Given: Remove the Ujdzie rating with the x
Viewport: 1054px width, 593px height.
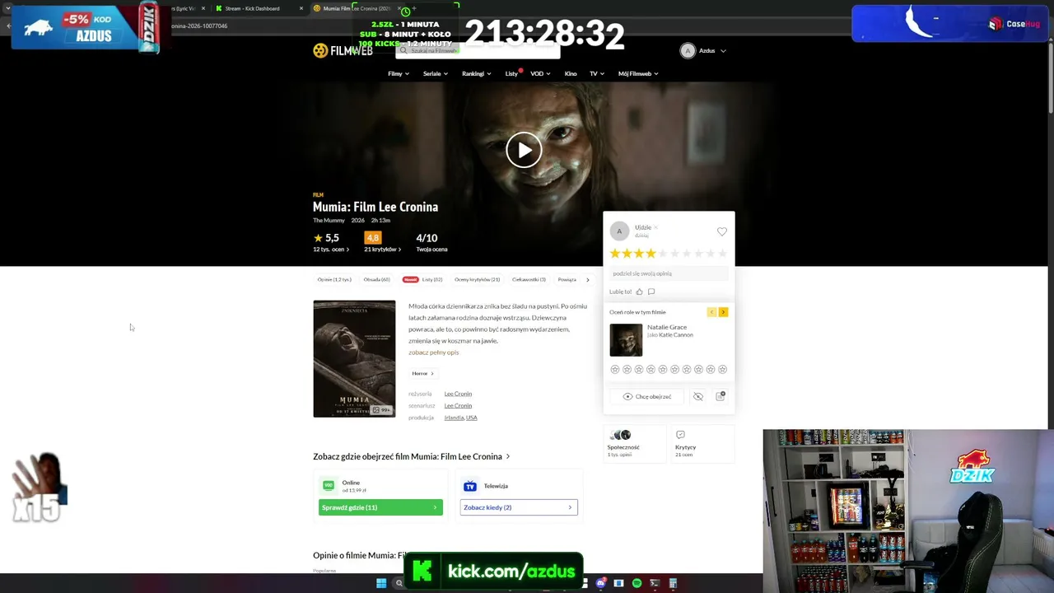Looking at the screenshot, I should pos(655,227).
